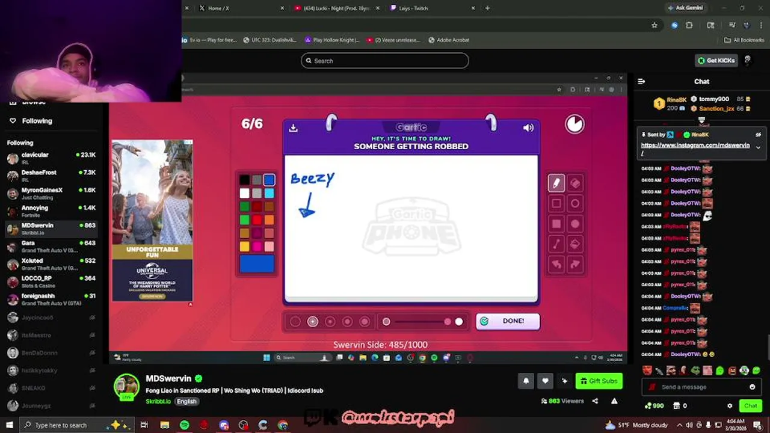Pick the bright red color swatch
Screen dimensions: 770x433
pos(257,220)
